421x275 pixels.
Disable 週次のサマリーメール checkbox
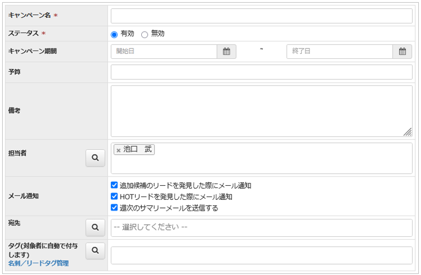pos(115,207)
